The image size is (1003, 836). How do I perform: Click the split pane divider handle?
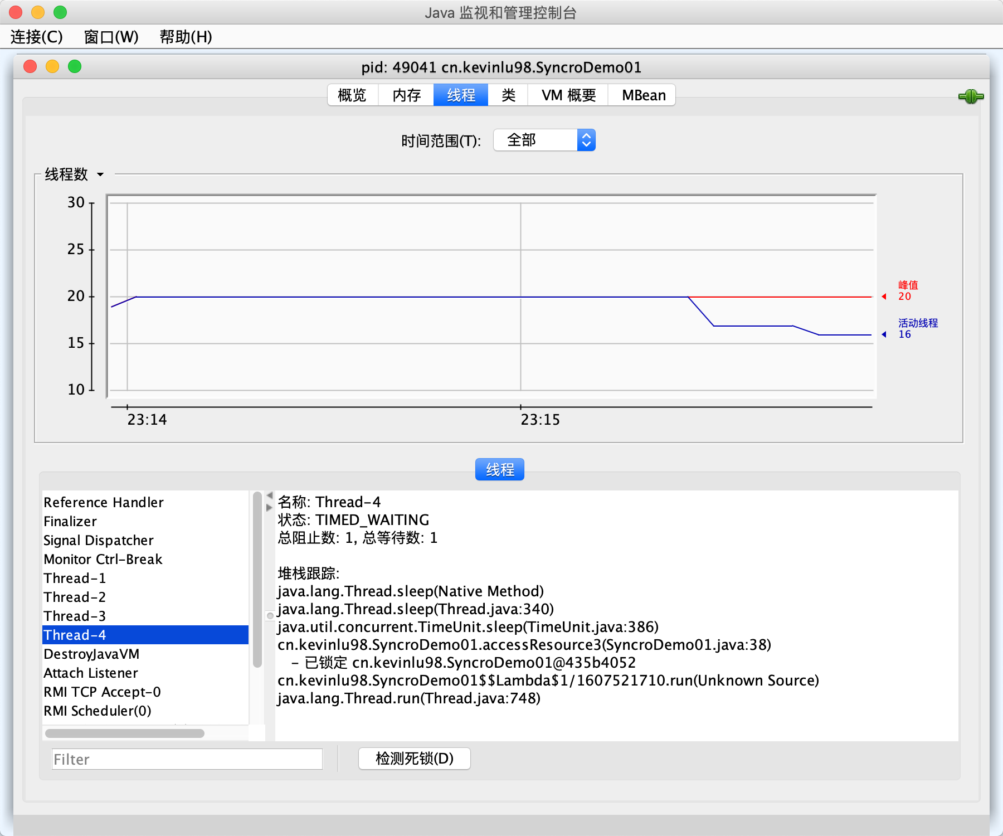tap(270, 616)
